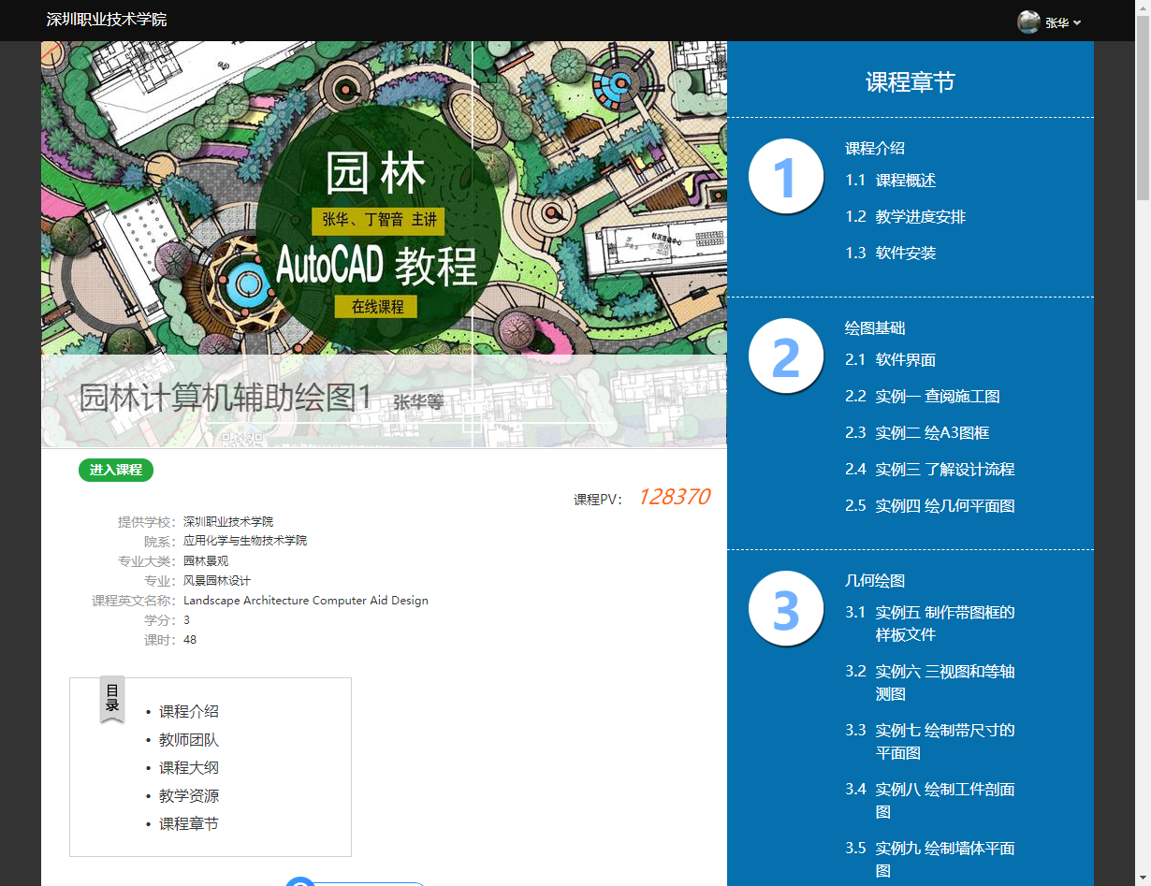Click the 绘图基础 chapter heading

point(875,328)
